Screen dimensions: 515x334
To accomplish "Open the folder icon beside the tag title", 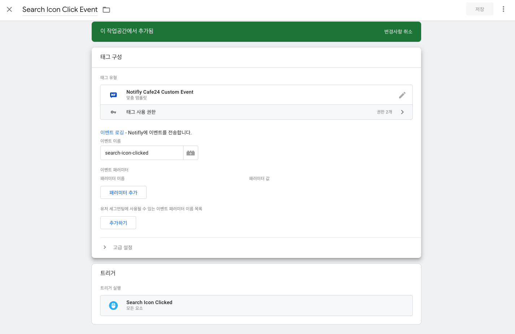I will tap(106, 10).
